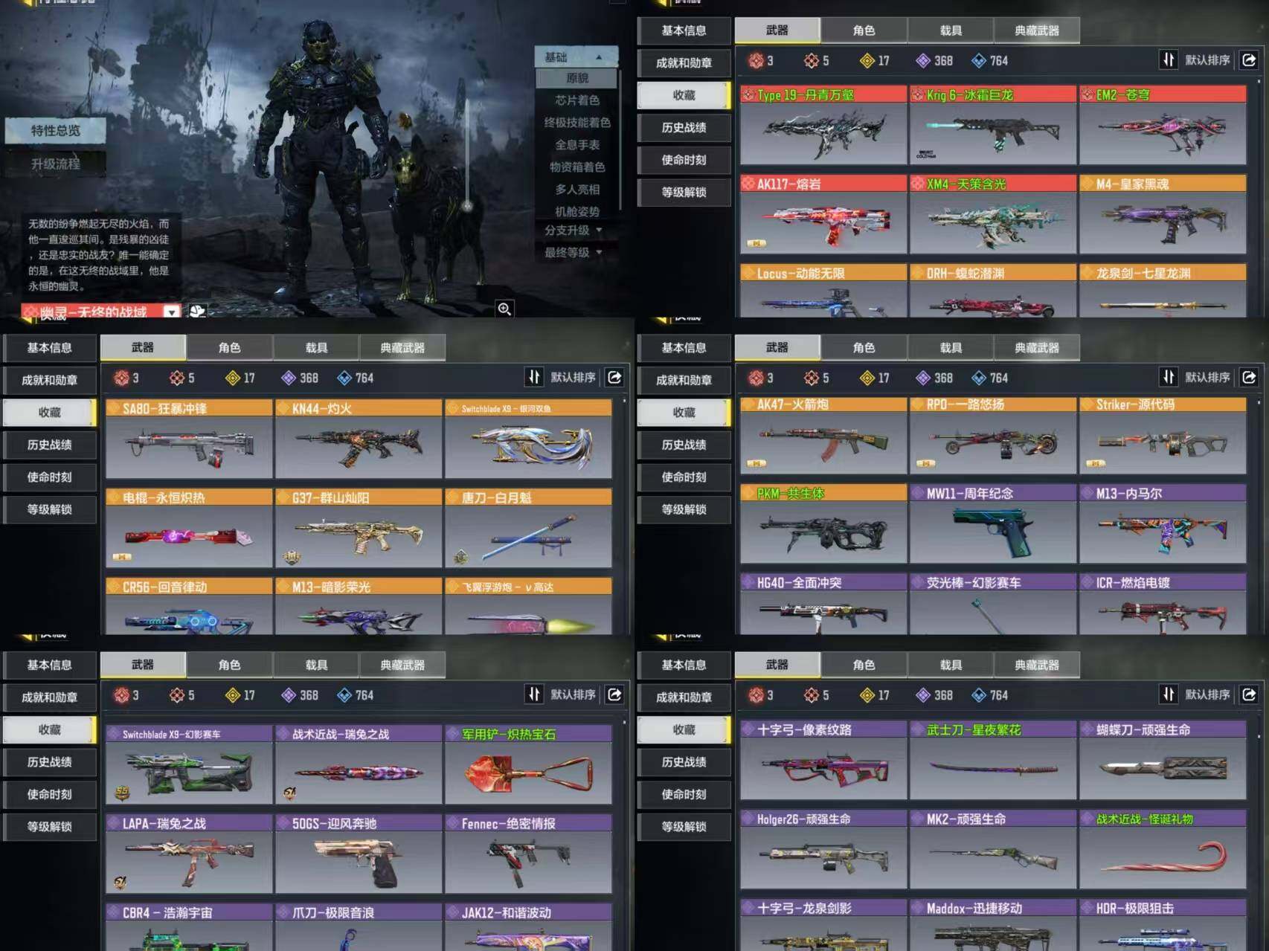This screenshot has width=1269, height=951.
Task: Select the MW11-周年纪念 pistol card
Action: (x=993, y=523)
